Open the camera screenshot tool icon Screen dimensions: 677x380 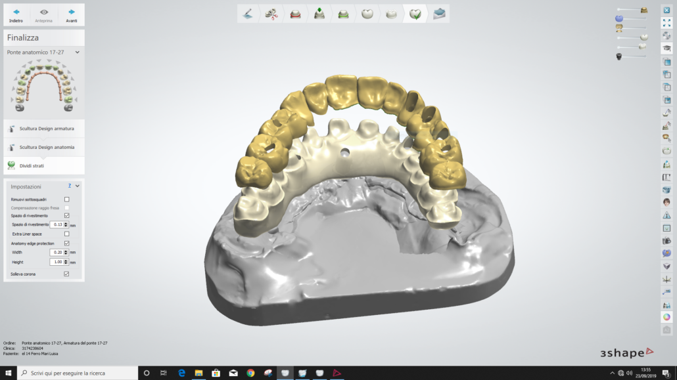pos(666,240)
